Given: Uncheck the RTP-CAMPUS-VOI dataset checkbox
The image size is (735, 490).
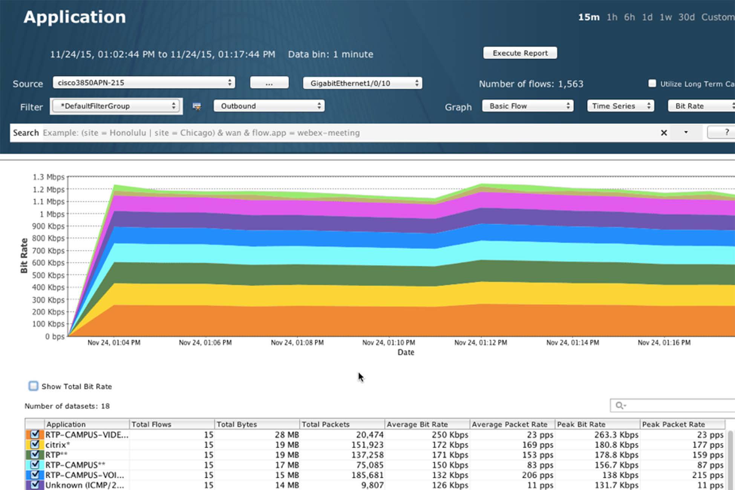Looking at the screenshot, I should click(35, 475).
